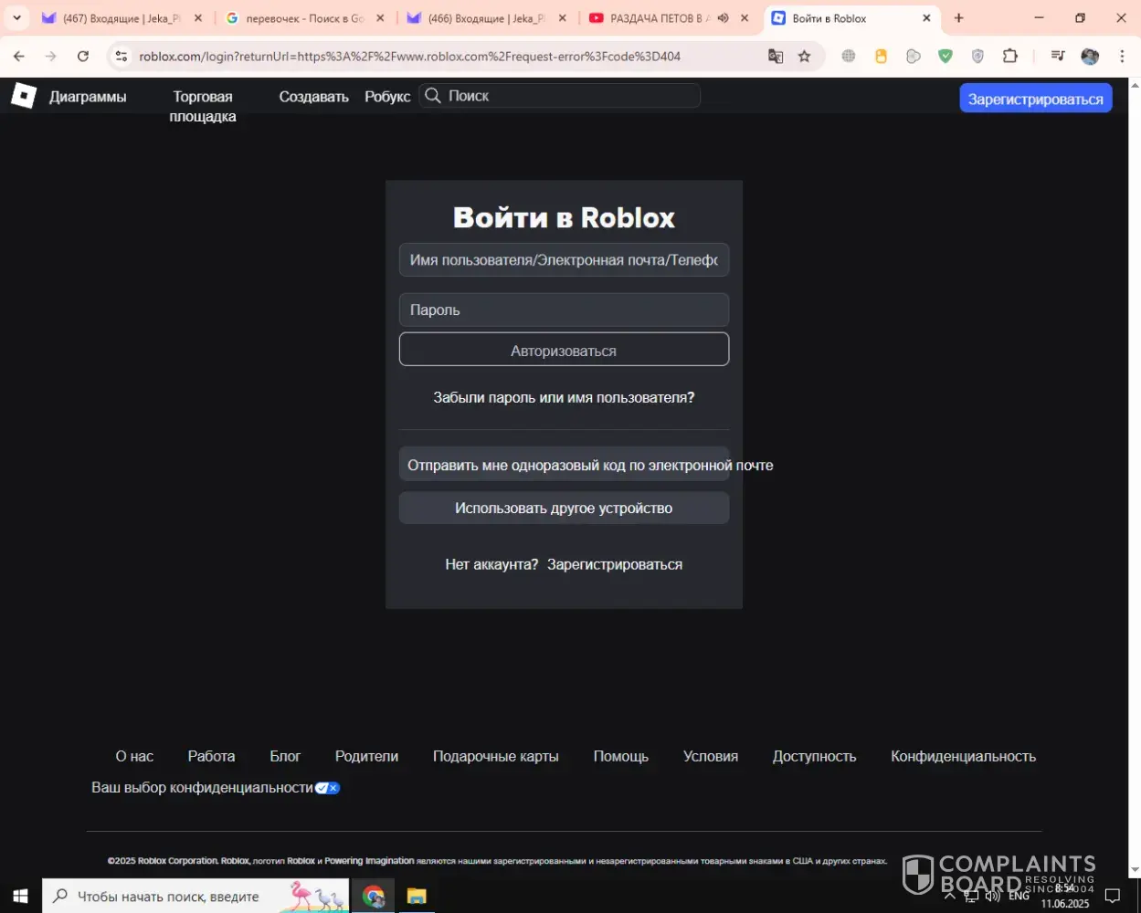Open the Windows Start menu
1141x913 pixels.
pos(20,896)
